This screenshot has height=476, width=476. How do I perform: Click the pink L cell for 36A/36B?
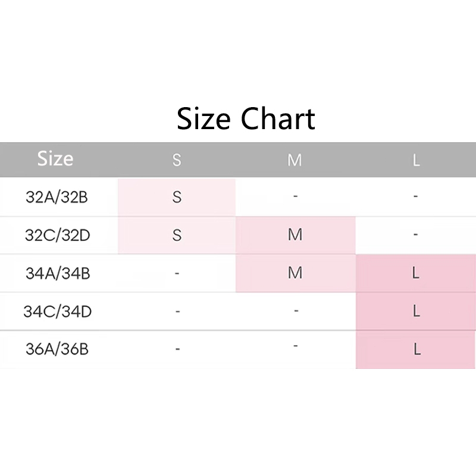[x=415, y=350]
